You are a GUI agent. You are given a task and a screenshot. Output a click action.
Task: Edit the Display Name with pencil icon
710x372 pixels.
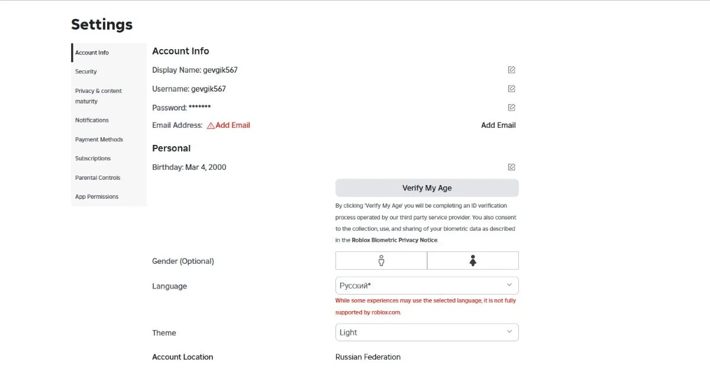click(x=512, y=70)
